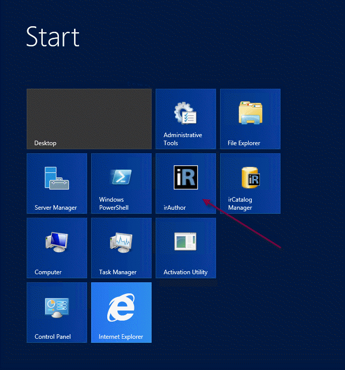This screenshot has height=370, width=345.
Task: Click the 'Desktop' tile label
Action: [45, 143]
